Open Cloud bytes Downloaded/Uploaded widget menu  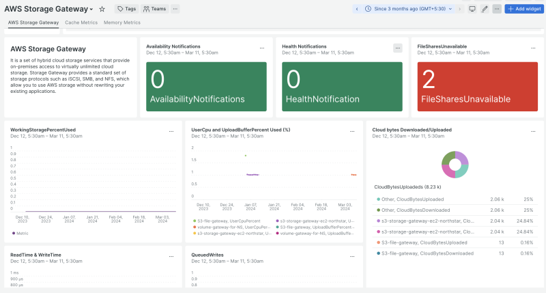[x=533, y=131]
